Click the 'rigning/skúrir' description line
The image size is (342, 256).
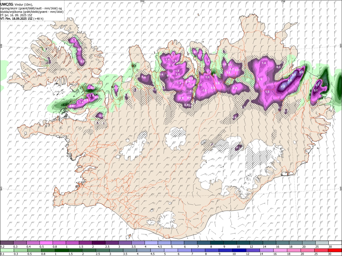pos(31,8)
